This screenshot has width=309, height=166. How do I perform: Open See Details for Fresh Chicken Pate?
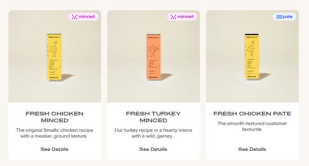pyautogui.click(x=252, y=149)
